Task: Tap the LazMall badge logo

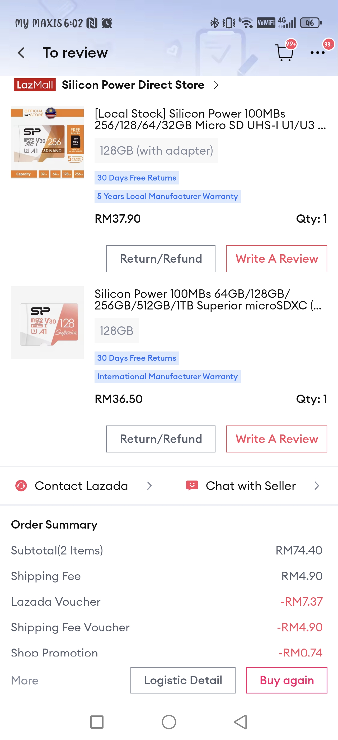Action: [35, 85]
